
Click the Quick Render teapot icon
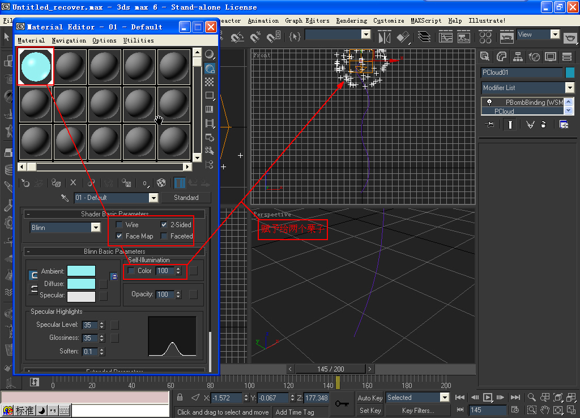tap(570, 37)
